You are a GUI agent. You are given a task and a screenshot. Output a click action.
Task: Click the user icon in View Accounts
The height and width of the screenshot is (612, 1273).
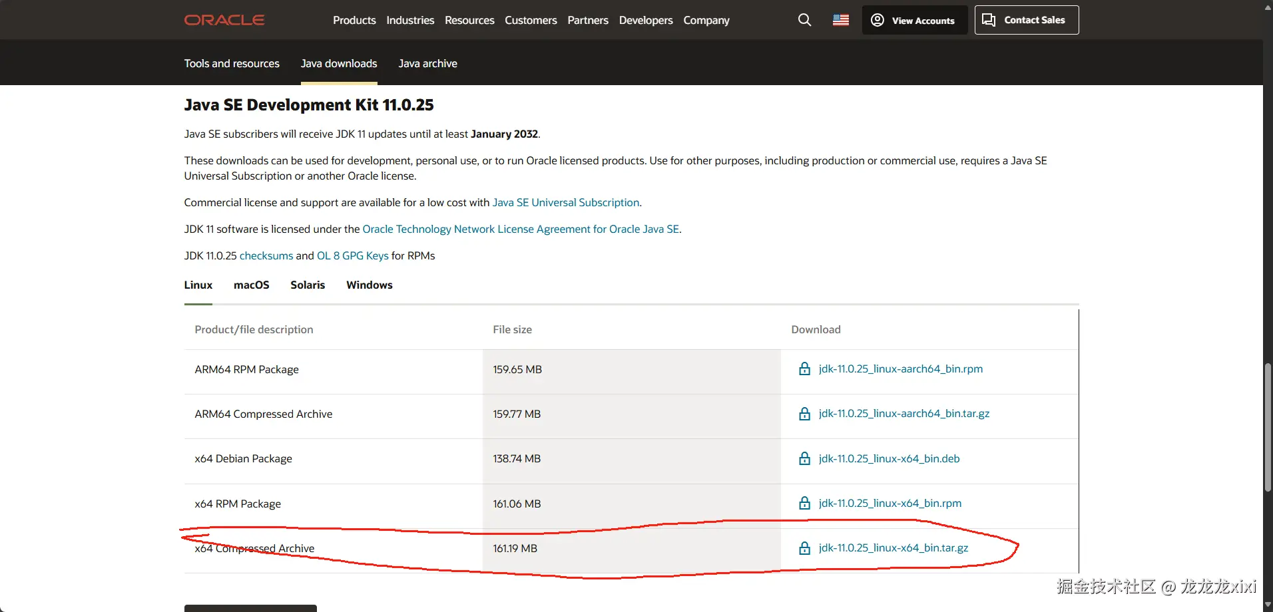coord(878,20)
